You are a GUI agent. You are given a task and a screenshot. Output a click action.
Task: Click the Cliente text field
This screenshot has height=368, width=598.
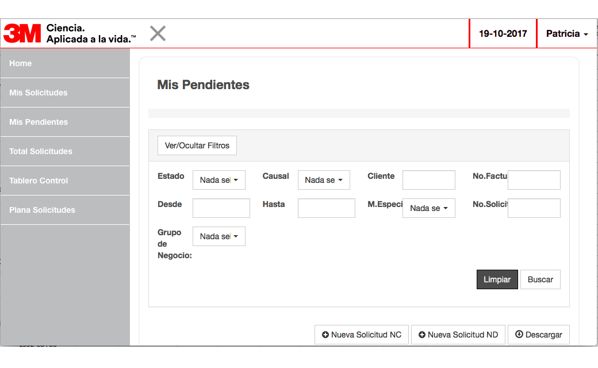pyautogui.click(x=428, y=180)
